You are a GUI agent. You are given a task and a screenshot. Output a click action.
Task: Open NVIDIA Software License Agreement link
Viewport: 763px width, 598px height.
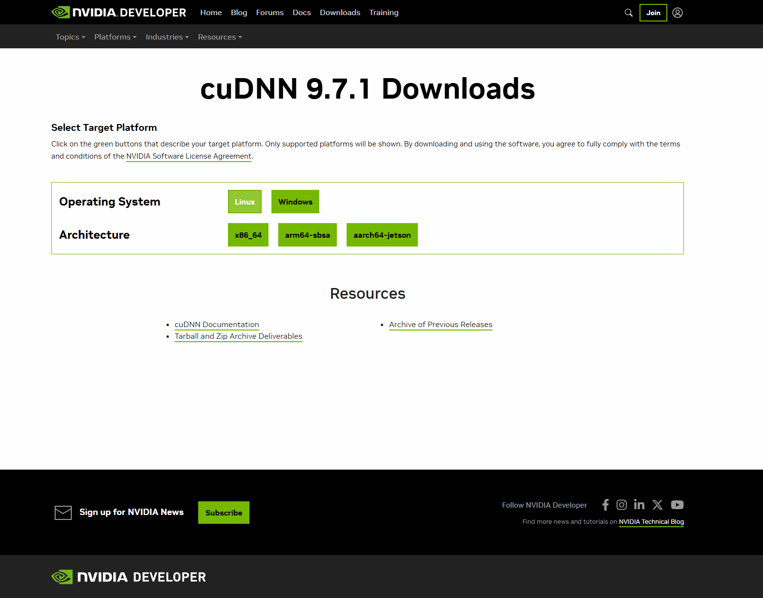(x=188, y=156)
